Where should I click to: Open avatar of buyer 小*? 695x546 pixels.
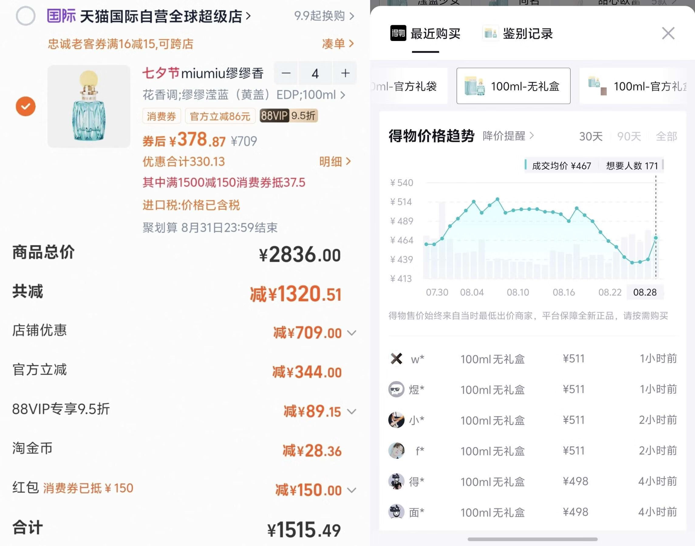[397, 420]
